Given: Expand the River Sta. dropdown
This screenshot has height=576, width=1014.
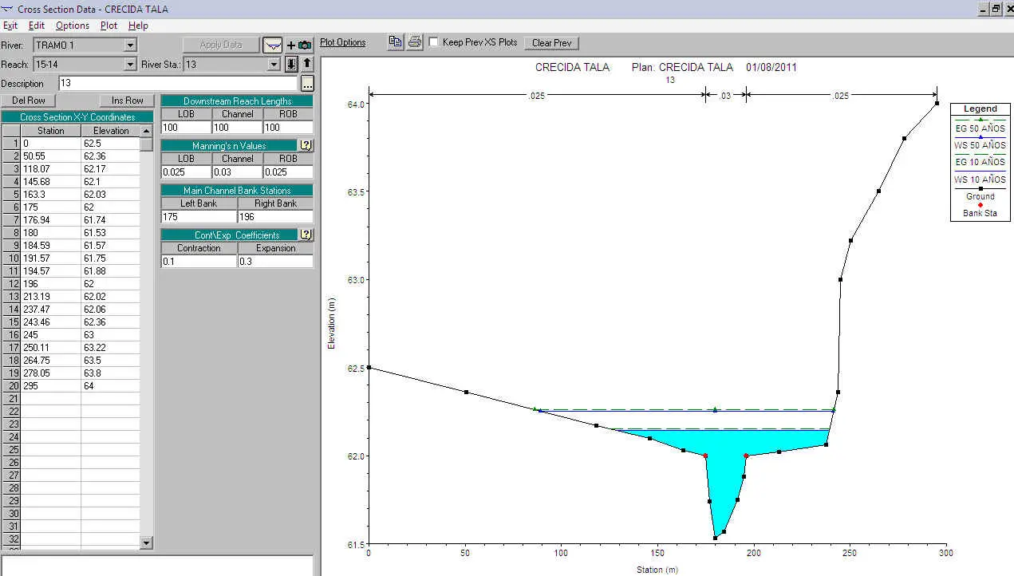Looking at the screenshot, I should 274,65.
